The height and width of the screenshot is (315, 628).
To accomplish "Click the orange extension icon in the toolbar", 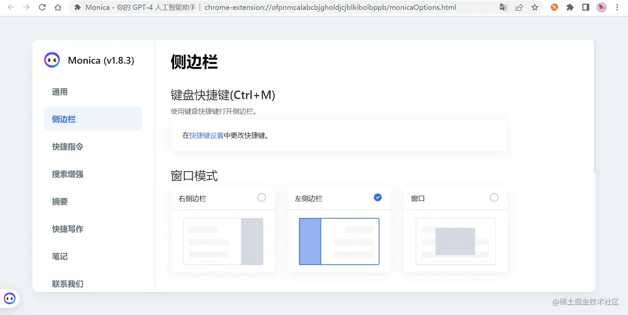I will coord(554,7).
